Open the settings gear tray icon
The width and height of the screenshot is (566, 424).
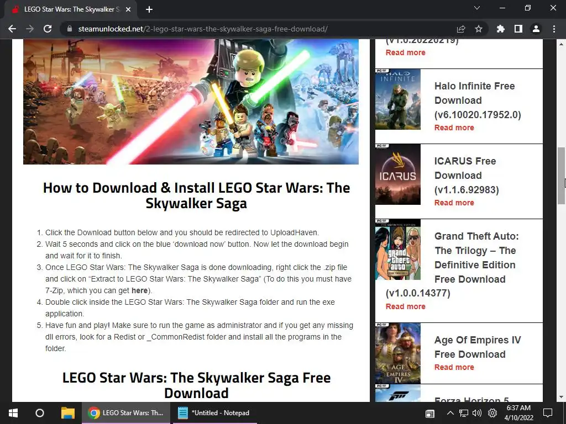point(492,413)
